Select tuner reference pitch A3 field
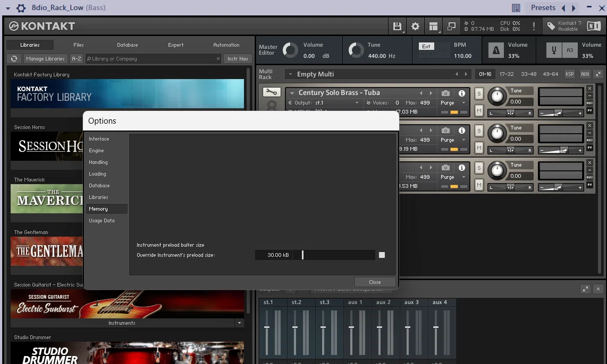The image size is (607, 364). pos(570,50)
